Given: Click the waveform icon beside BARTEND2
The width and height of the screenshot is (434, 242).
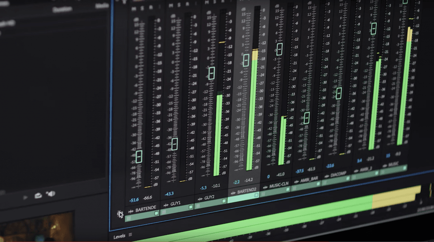Looking at the screenshot, I should [233, 193].
